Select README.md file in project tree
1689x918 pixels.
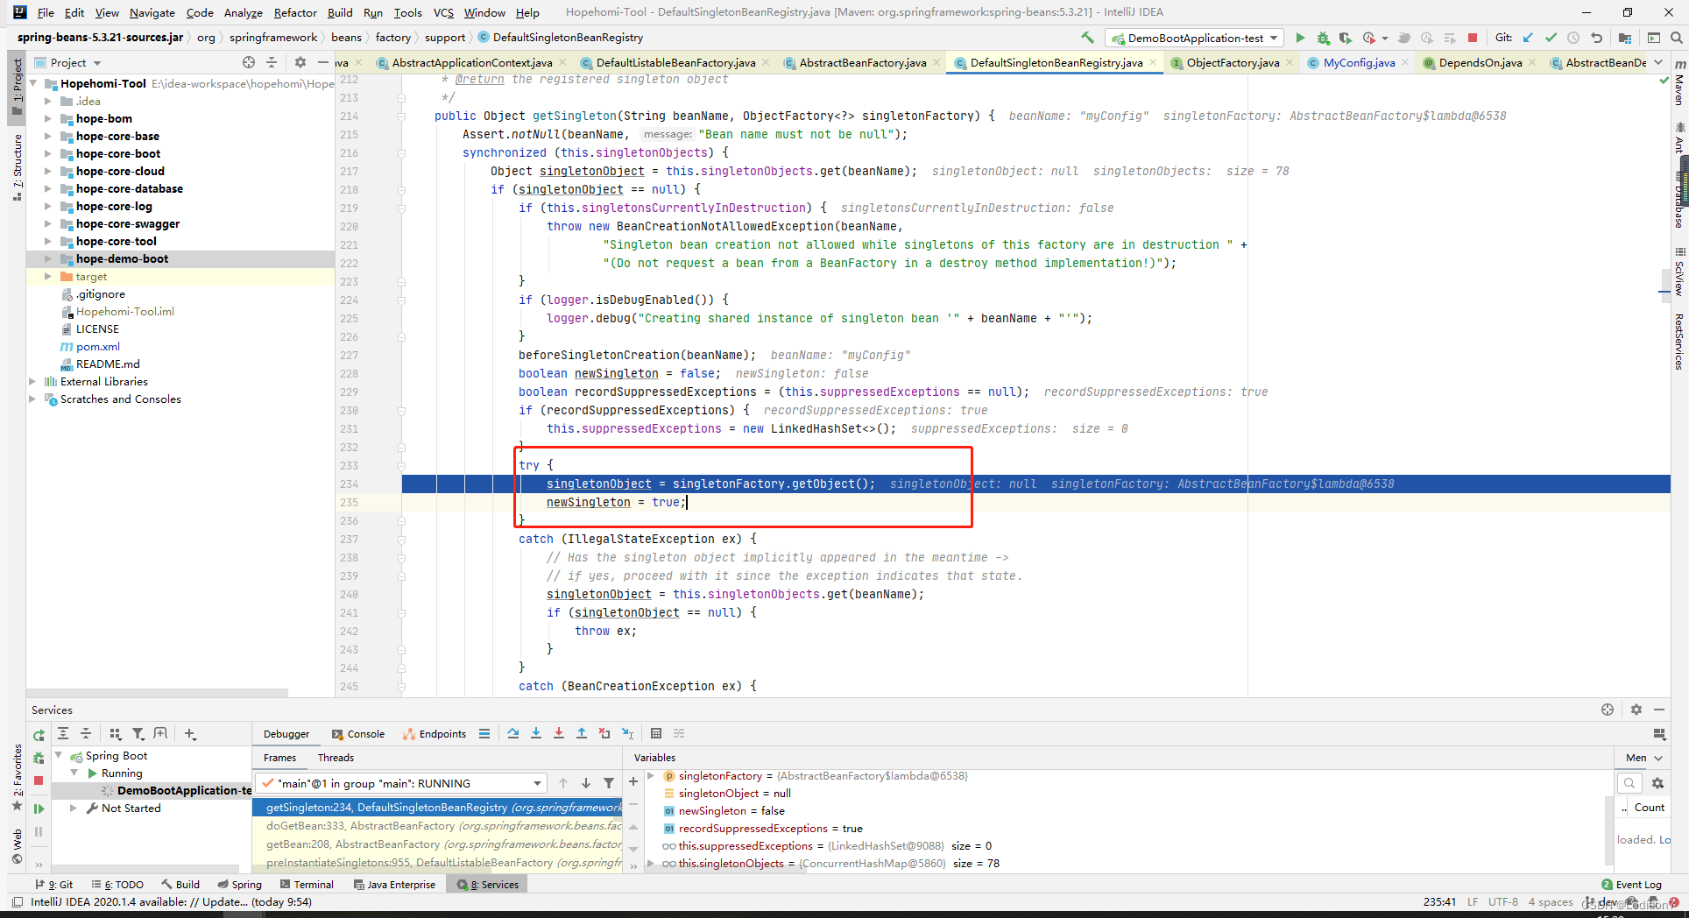(x=107, y=364)
